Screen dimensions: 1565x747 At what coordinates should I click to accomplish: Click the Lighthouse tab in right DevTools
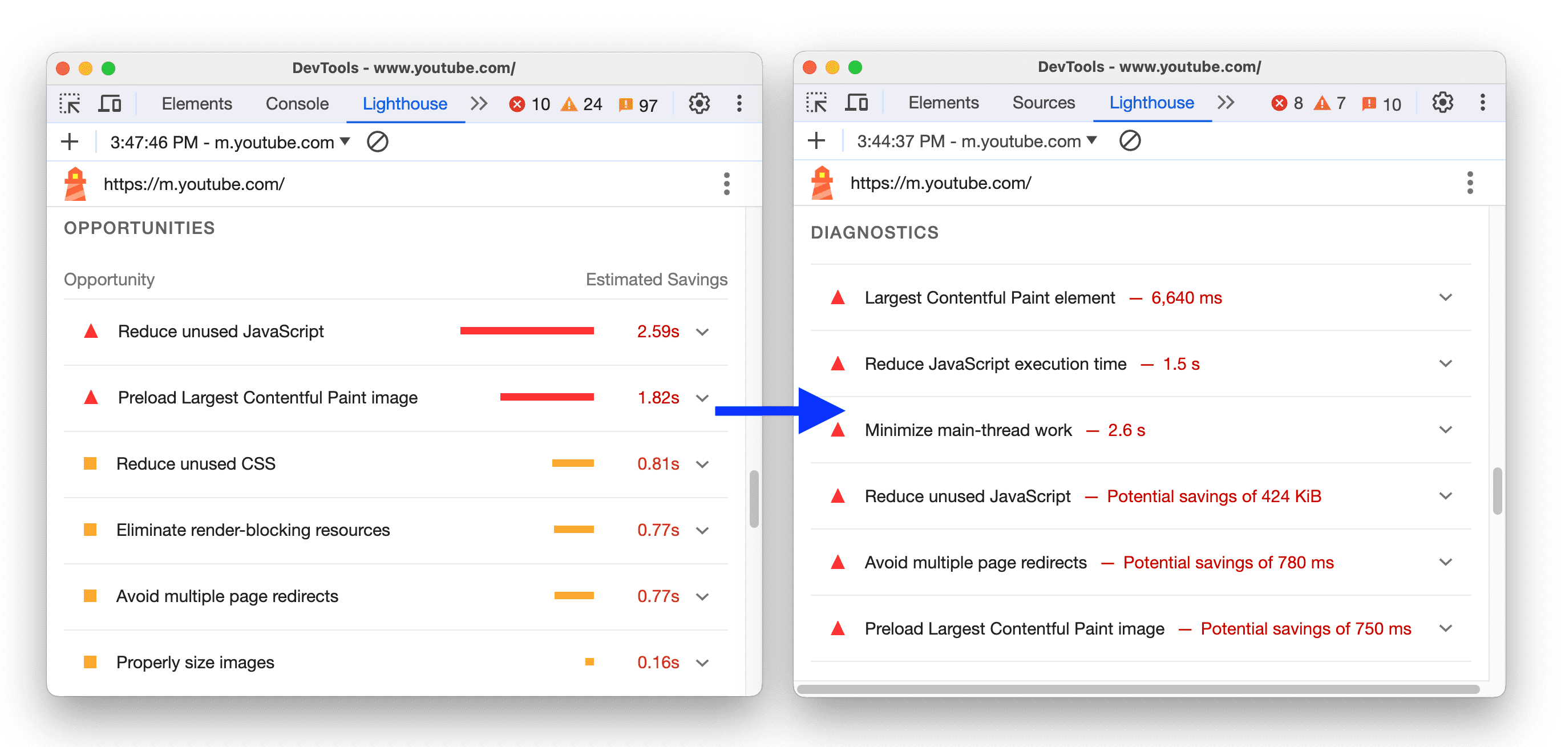pyautogui.click(x=1146, y=102)
